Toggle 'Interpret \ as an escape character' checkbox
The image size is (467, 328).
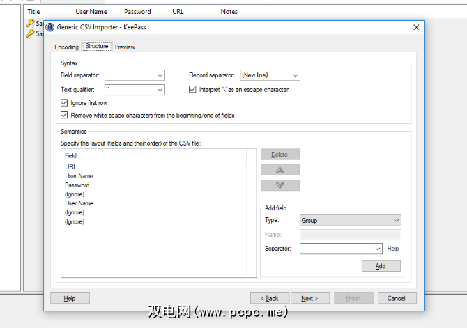192,89
